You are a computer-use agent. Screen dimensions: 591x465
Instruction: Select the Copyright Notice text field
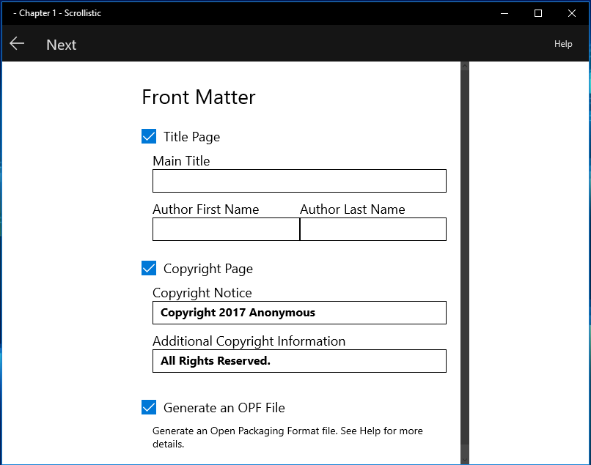click(299, 313)
